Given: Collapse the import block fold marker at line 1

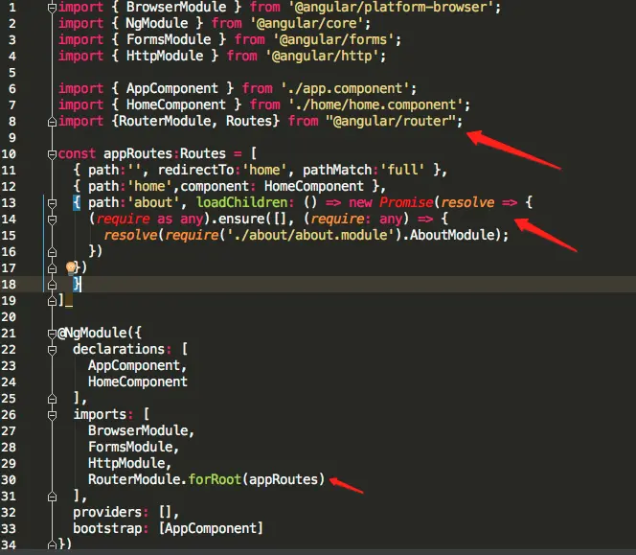Looking at the screenshot, I should 52,8.
